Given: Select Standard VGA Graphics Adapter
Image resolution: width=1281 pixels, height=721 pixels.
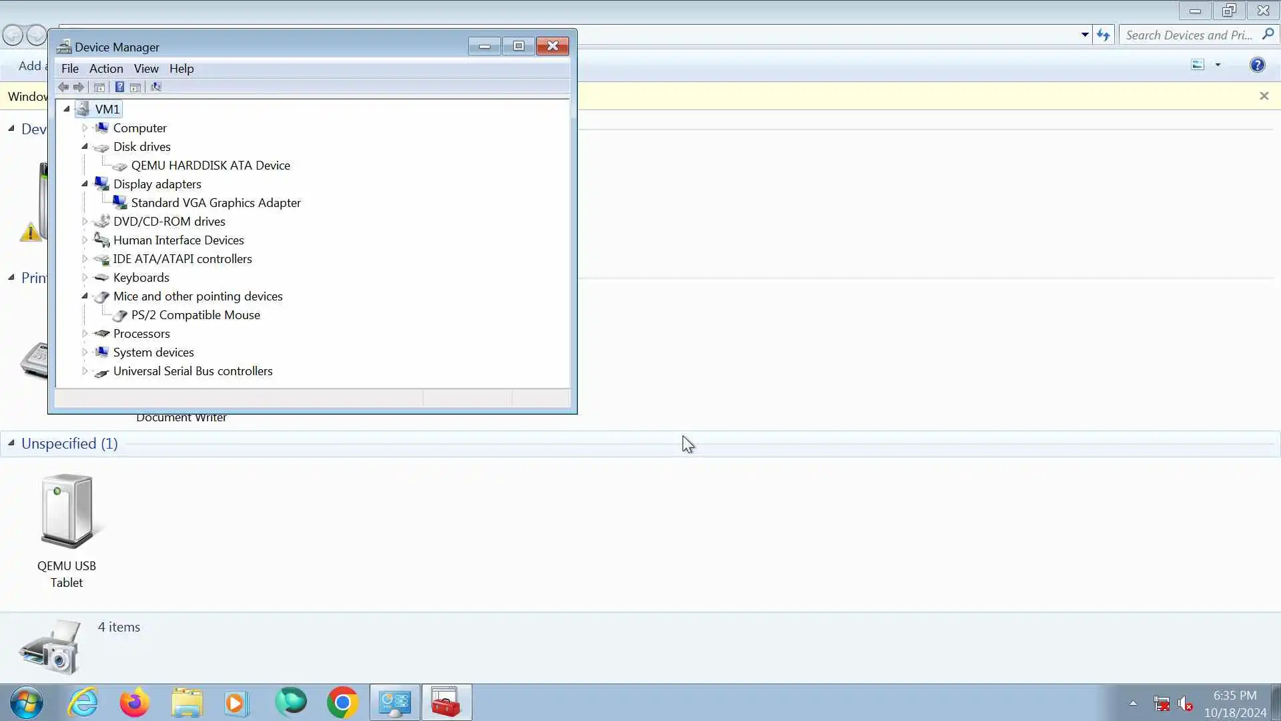Looking at the screenshot, I should click(x=216, y=202).
